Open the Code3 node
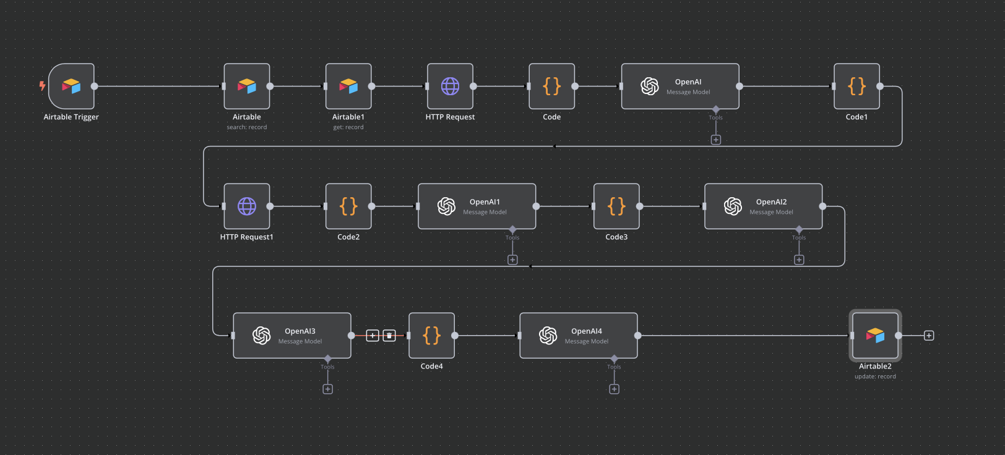The width and height of the screenshot is (1005, 455). tap(616, 206)
